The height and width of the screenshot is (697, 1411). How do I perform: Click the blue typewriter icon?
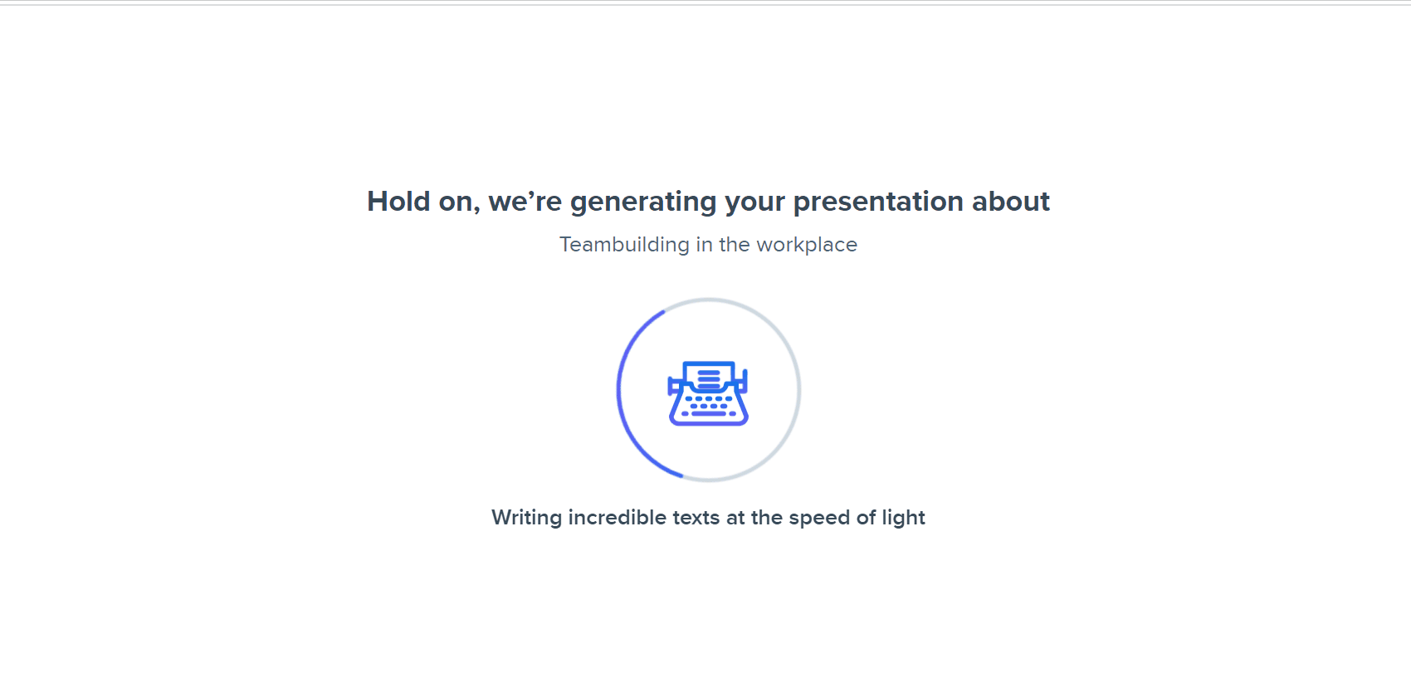click(x=709, y=393)
